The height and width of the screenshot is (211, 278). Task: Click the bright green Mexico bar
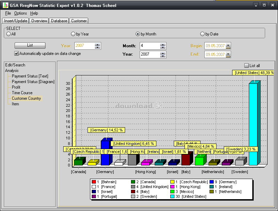coord(201,160)
